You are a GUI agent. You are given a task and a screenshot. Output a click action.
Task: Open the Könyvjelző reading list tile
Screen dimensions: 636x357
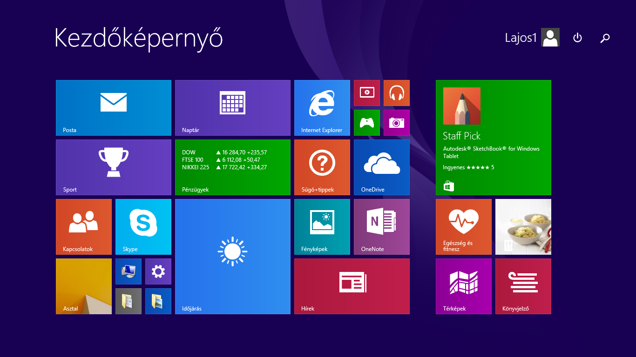coord(523,286)
